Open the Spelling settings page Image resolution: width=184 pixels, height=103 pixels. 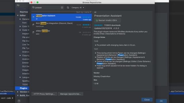(x=26, y=81)
